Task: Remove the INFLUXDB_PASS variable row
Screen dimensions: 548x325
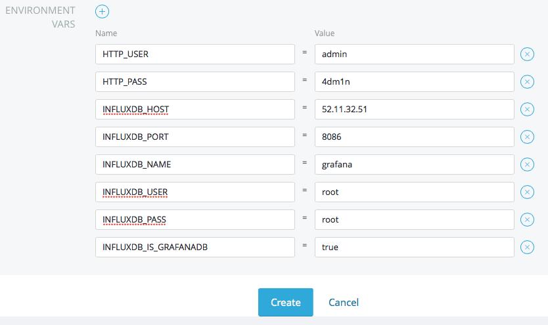Action: pos(527,219)
